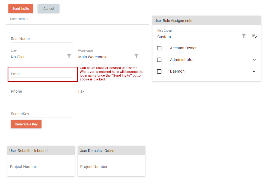This screenshot has width=271, height=185.
Task: Open the Role Group filter icon
Action: pos(244,36)
